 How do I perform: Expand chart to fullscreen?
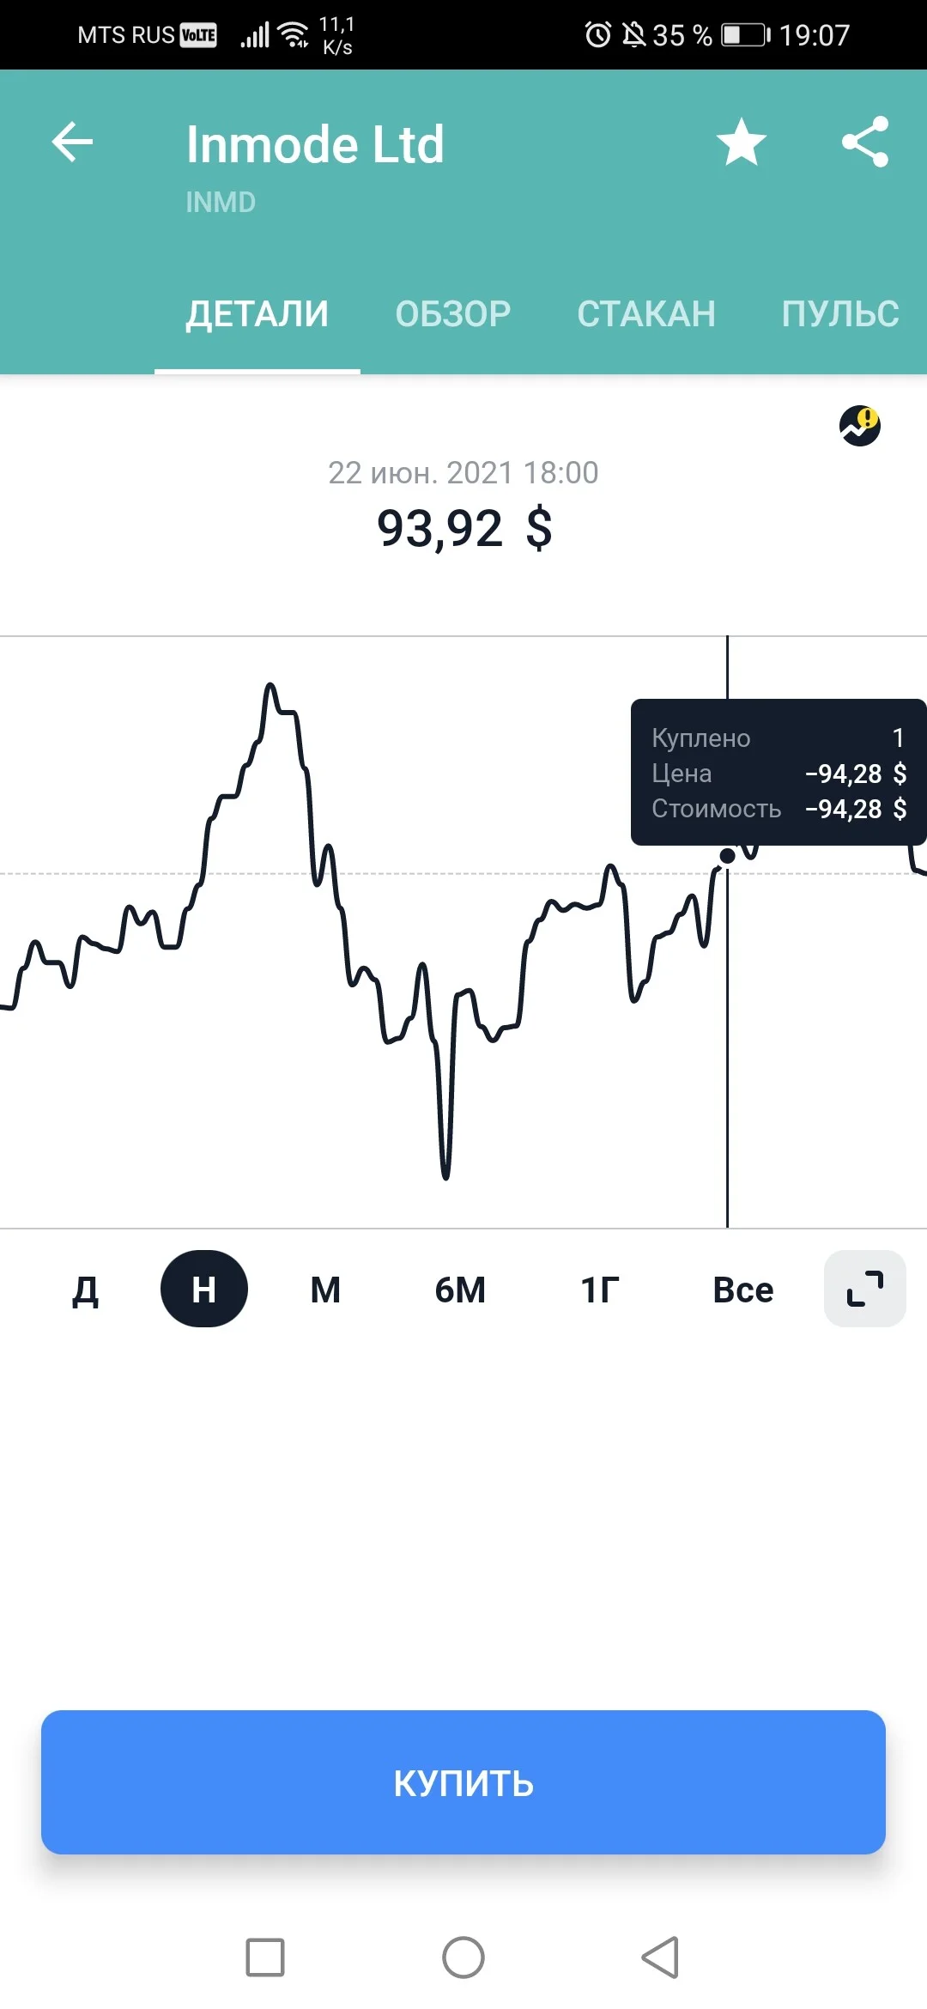point(864,1289)
